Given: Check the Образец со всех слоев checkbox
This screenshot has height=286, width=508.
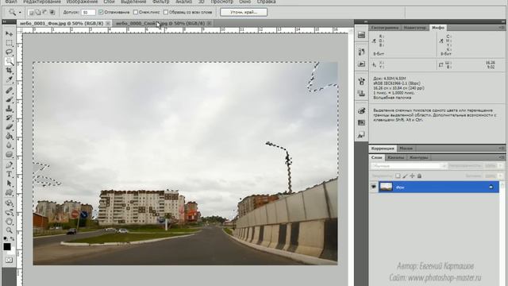Looking at the screenshot, I should tap(166, 13).
